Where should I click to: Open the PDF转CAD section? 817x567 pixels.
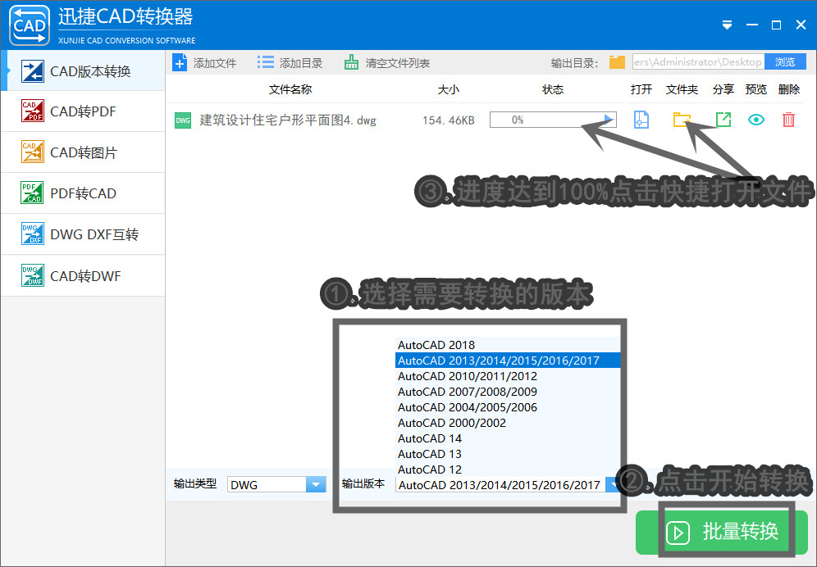(84, 193)
